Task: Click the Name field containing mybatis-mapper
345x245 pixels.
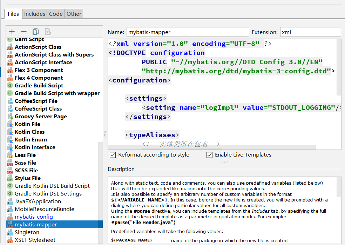Action: (188, 32)
